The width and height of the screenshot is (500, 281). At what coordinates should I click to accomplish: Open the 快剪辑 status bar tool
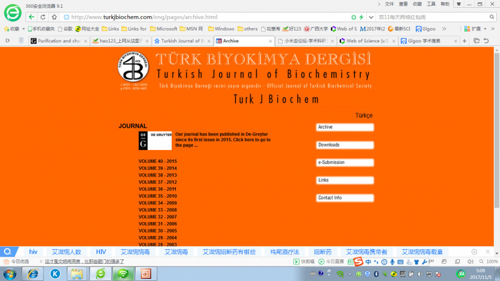304,262
